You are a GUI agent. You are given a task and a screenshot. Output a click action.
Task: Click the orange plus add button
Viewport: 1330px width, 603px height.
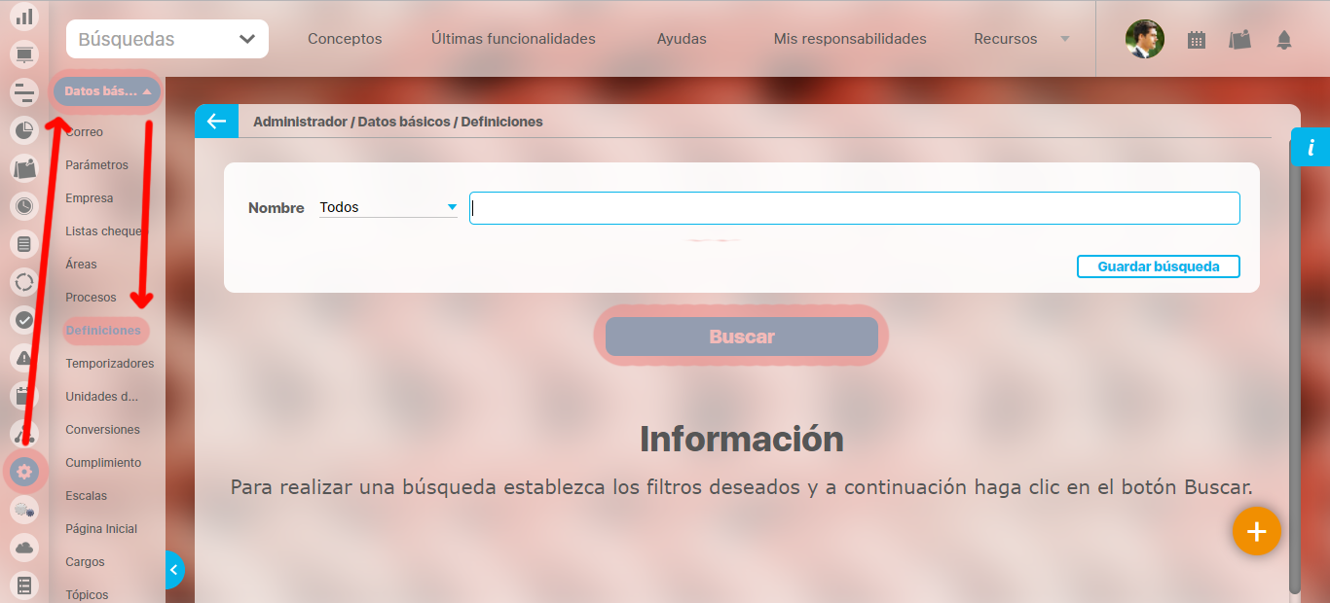coord(1256,532)
